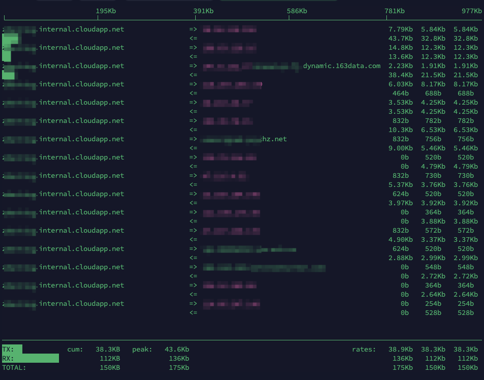Select the hostname ending in hz.net
The width and height of the screenshot is (484, 380).
(x=274, y=139)
